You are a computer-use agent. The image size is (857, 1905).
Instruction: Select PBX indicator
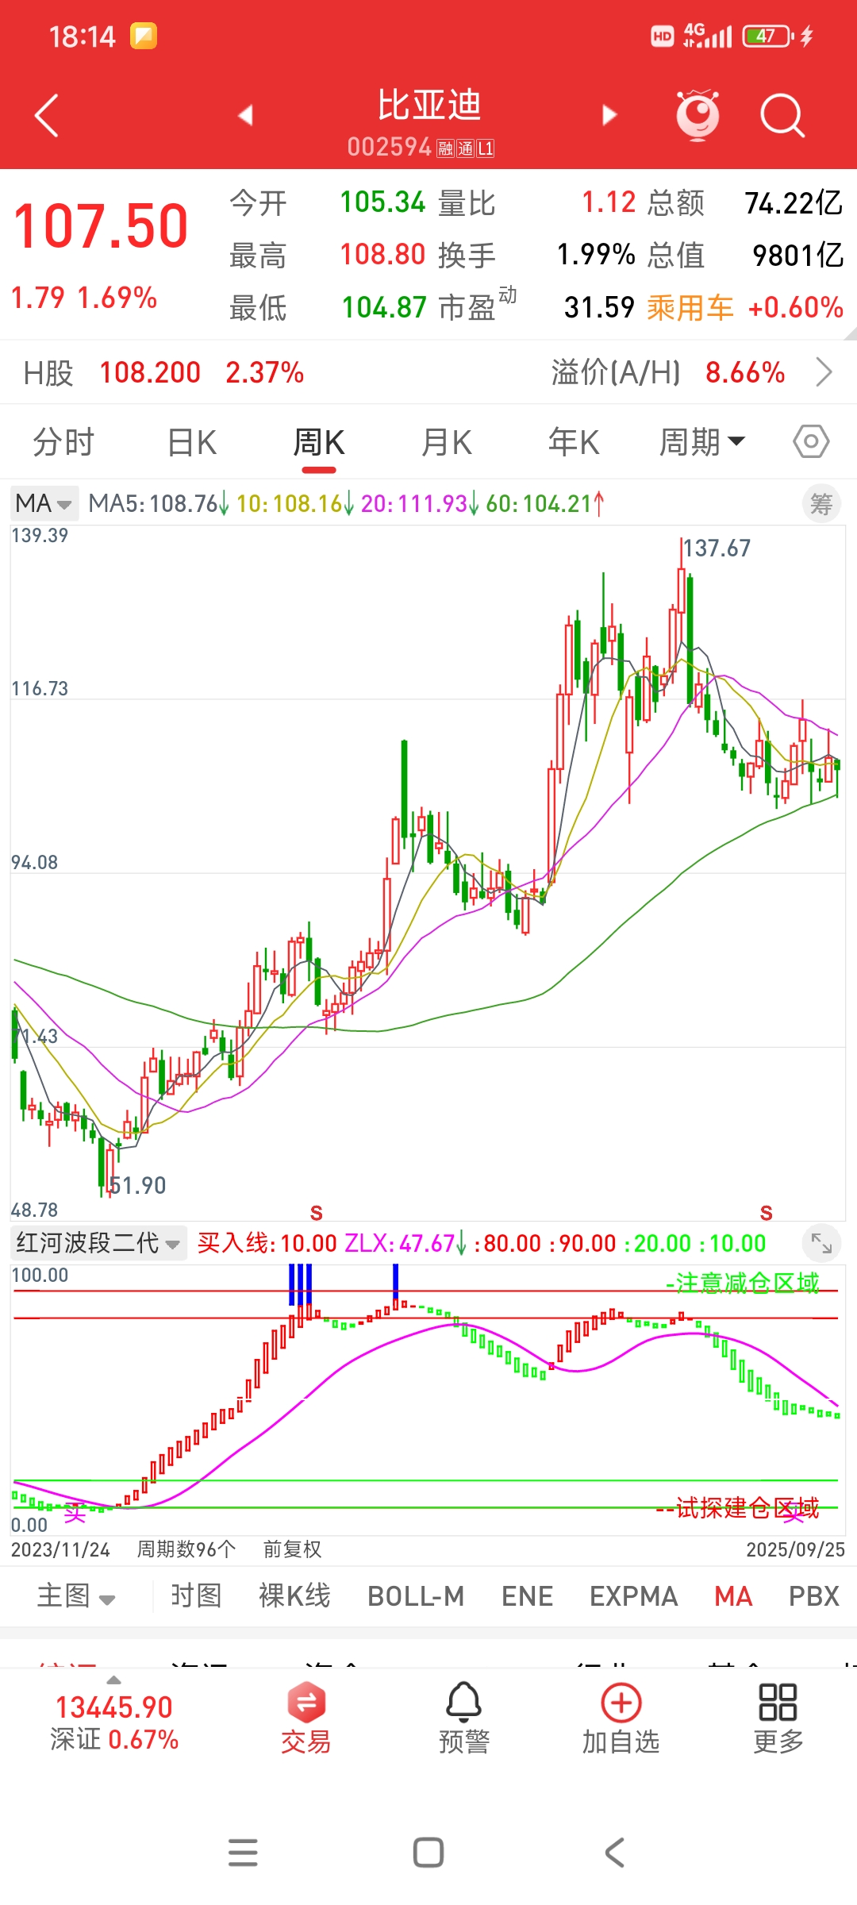814,1595
